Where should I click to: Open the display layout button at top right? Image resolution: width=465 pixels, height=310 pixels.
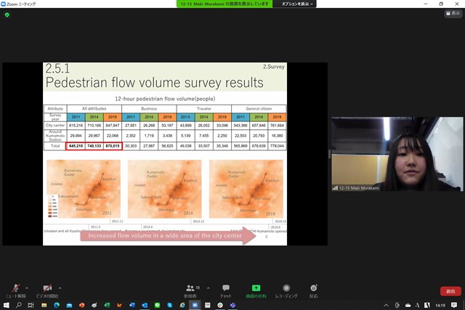click(452, 15)
